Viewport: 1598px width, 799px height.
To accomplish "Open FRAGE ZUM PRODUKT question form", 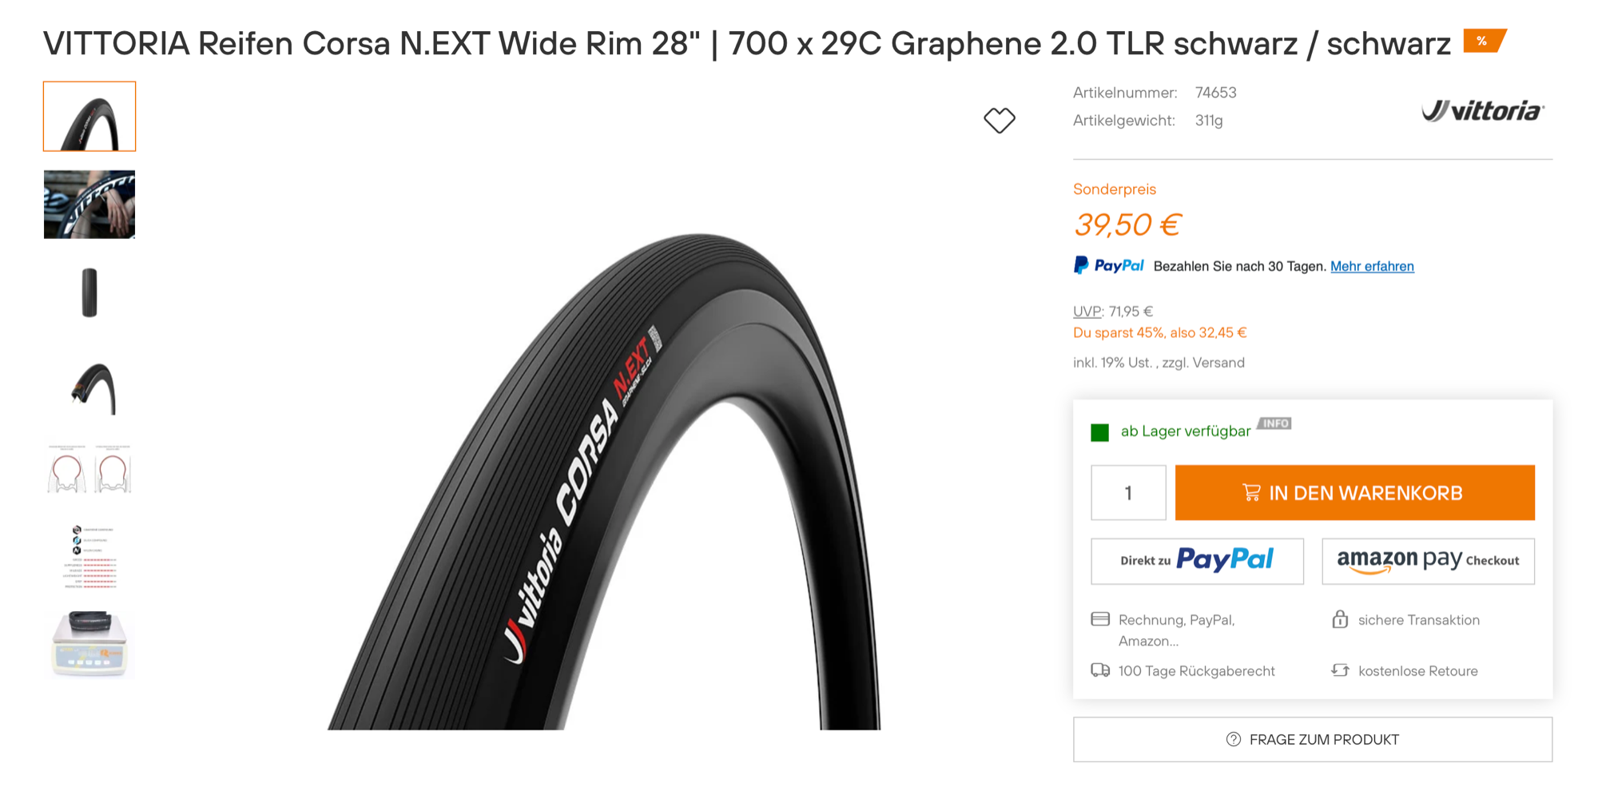I will [x=1312, y=739].
